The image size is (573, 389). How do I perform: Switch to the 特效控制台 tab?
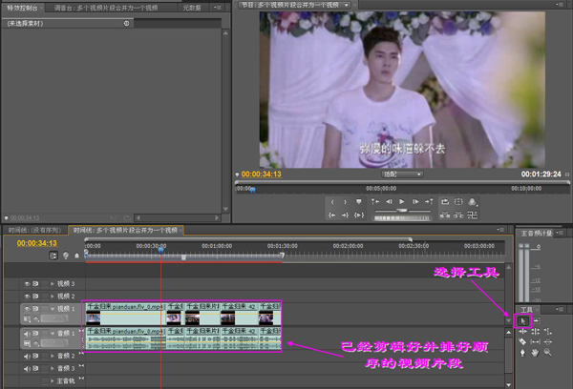pos(22,8)
